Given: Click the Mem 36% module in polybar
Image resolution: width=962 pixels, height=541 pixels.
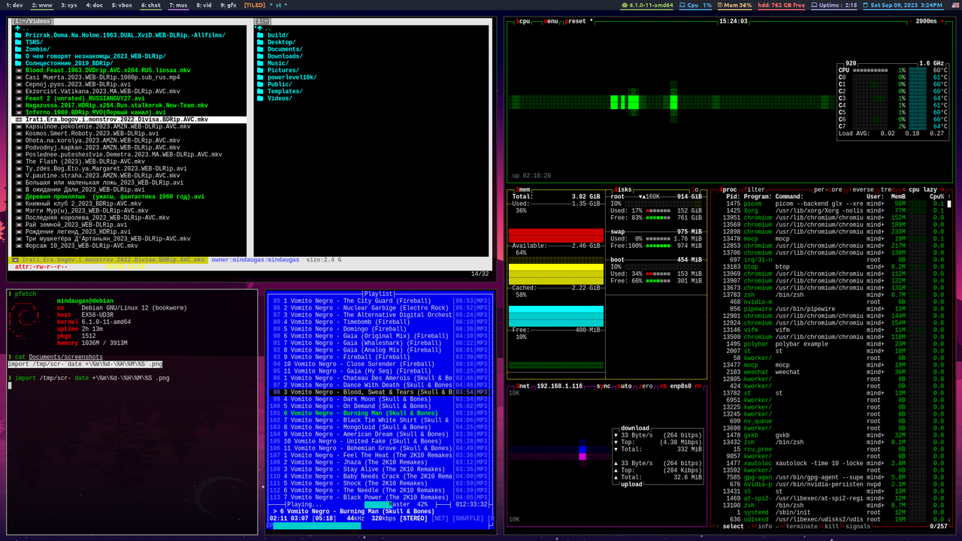Looking at the screenshot, I should pyautogui.click(x=734, y=5).
